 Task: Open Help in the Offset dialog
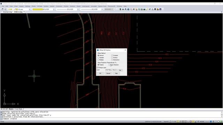[116, 73]
